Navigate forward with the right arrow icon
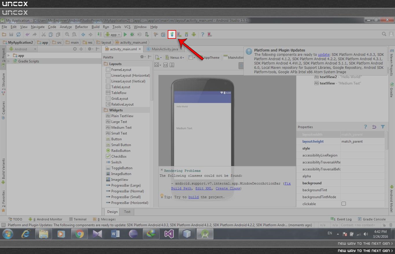 [91, 34]
